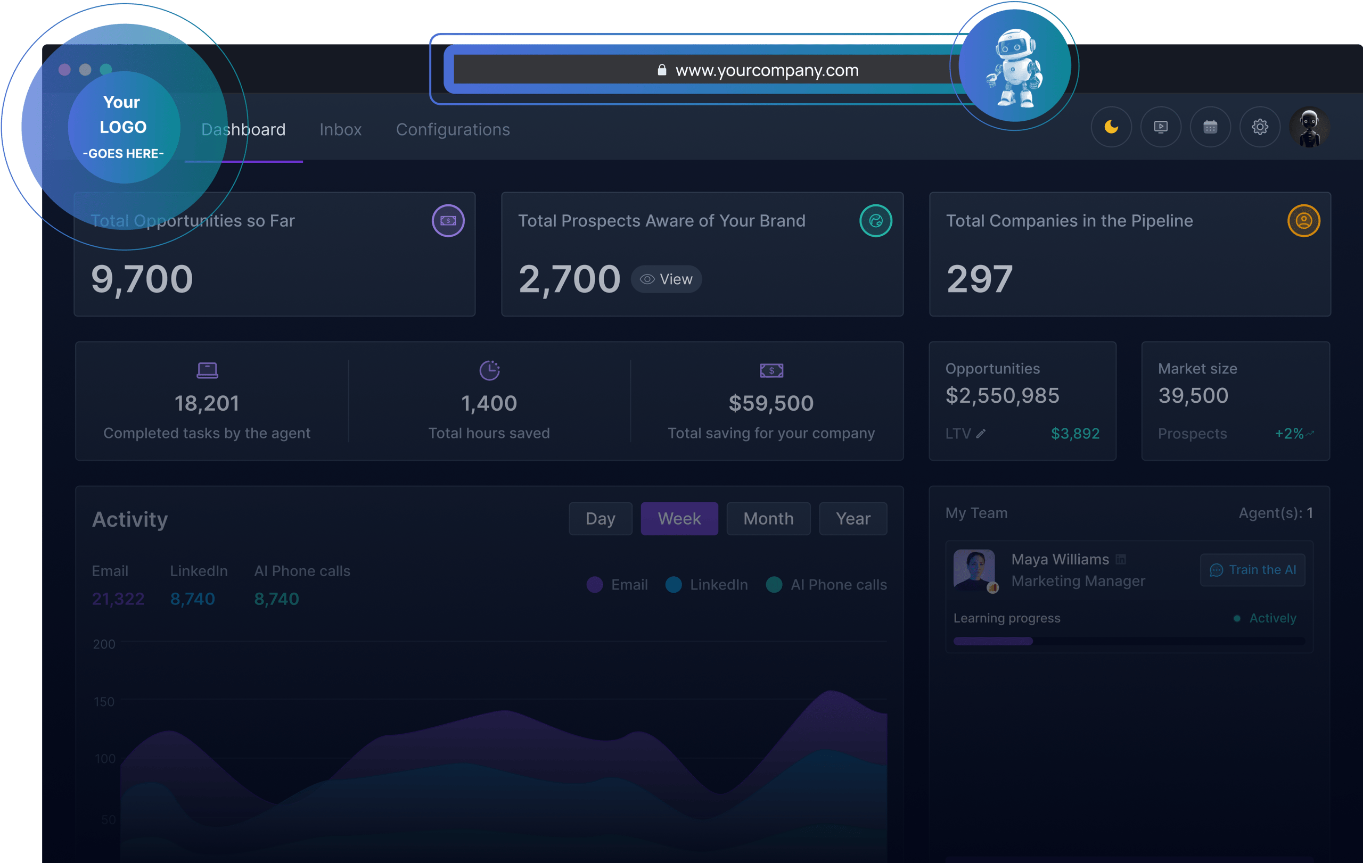Click the 18,201 completed tasks figure
The height and width of the screenshot is (863, 1363).
pyautogui.click(x=207, y=404)
